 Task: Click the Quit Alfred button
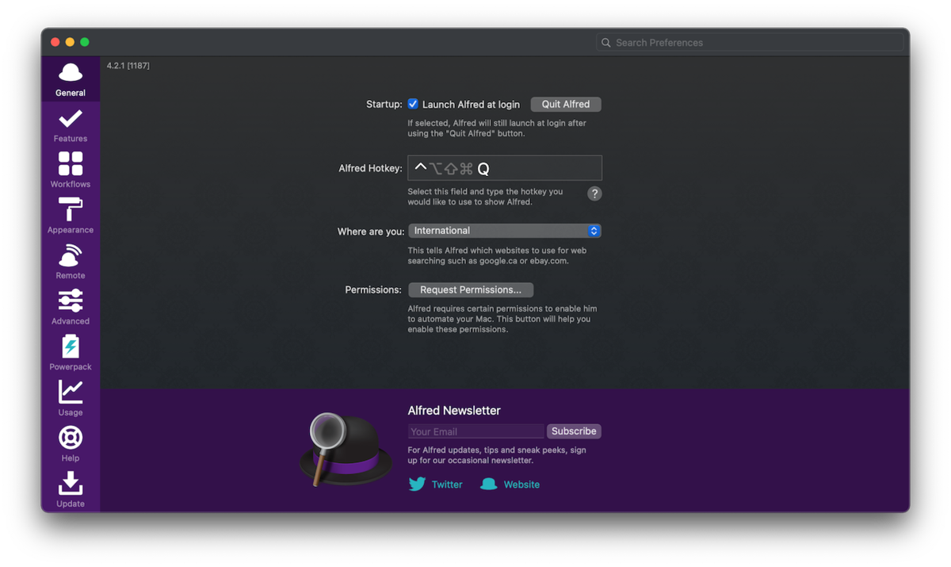pyautogui.click(x=566, y=104)
